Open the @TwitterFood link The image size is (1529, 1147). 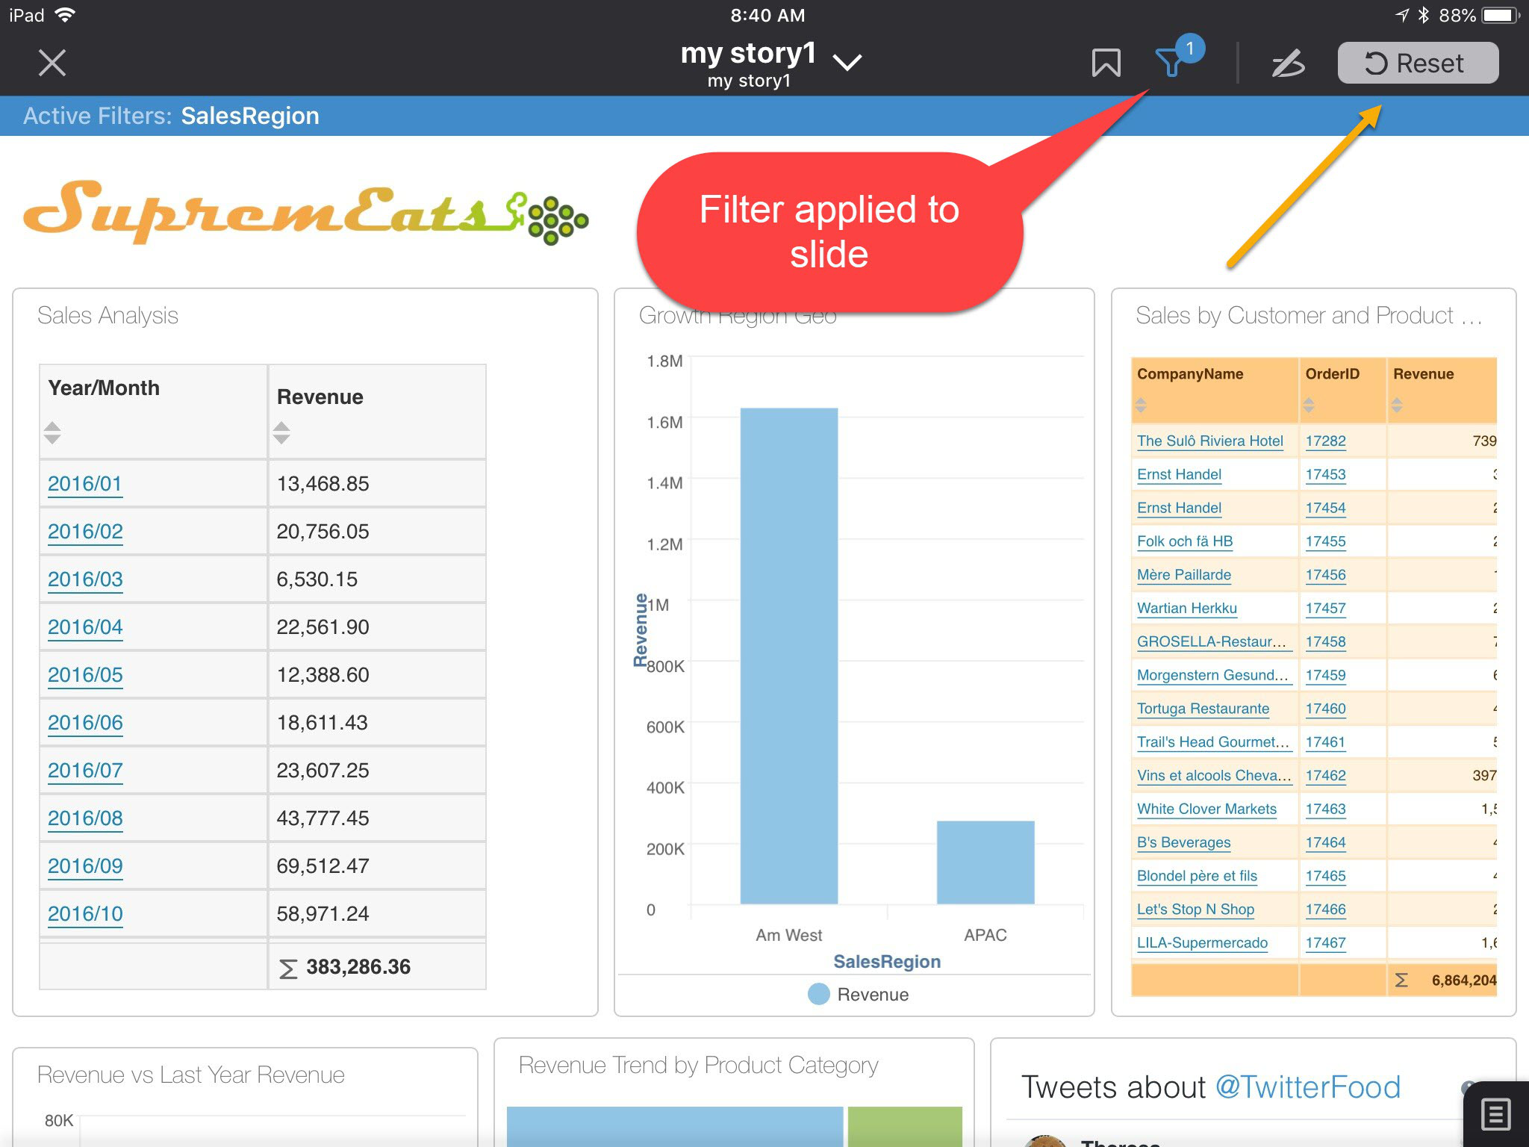click(x=1307, y=1087)
